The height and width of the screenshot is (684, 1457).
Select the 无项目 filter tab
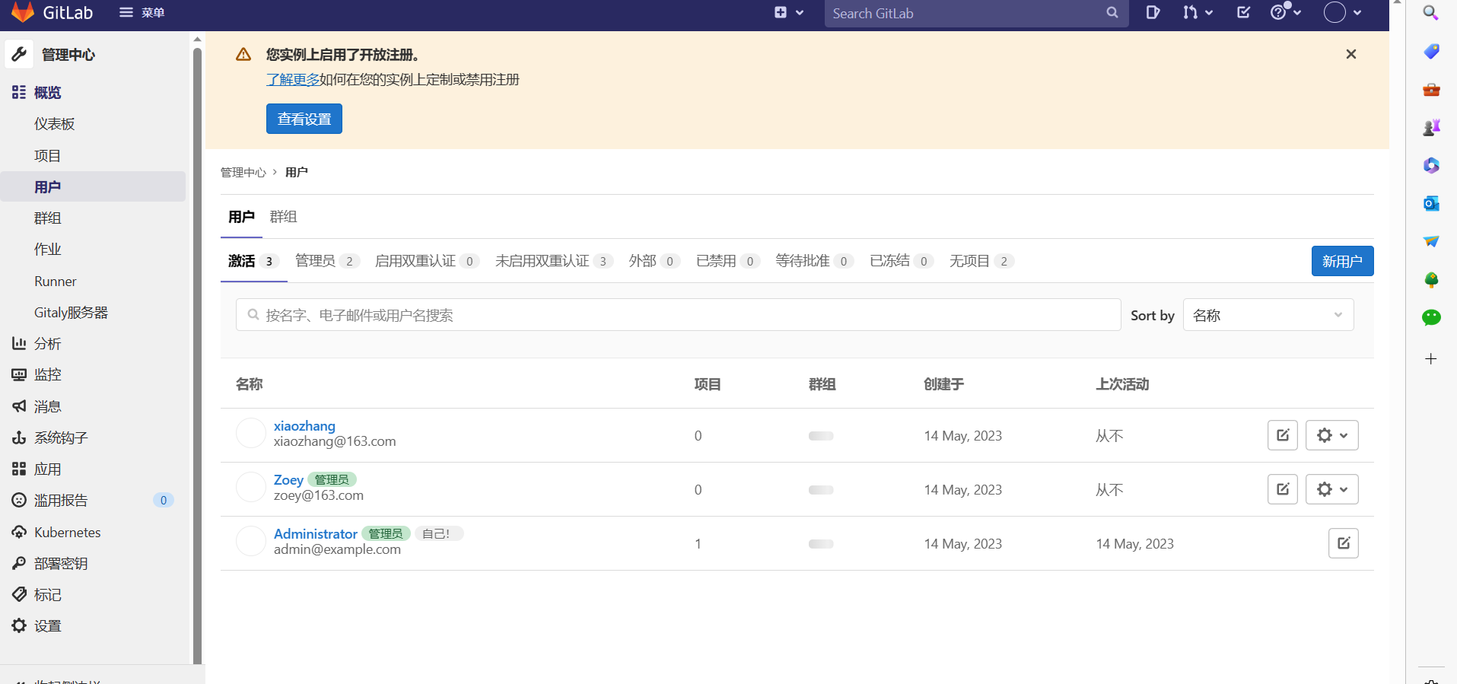coord(981,261)
